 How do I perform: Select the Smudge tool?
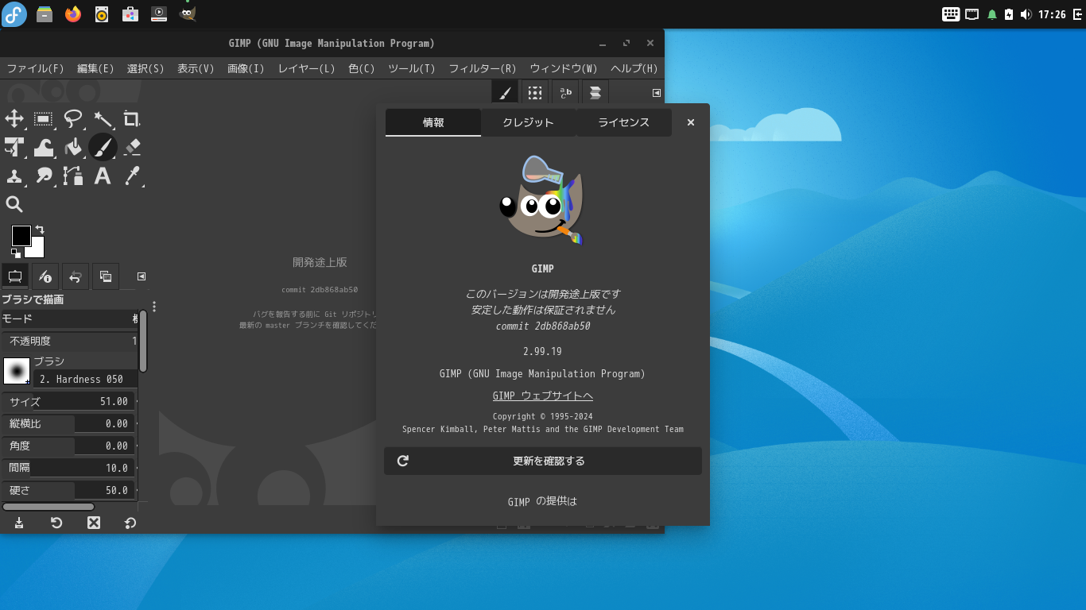coord(44,176)
